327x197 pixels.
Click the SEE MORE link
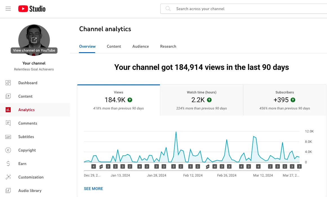coord(94,189)
